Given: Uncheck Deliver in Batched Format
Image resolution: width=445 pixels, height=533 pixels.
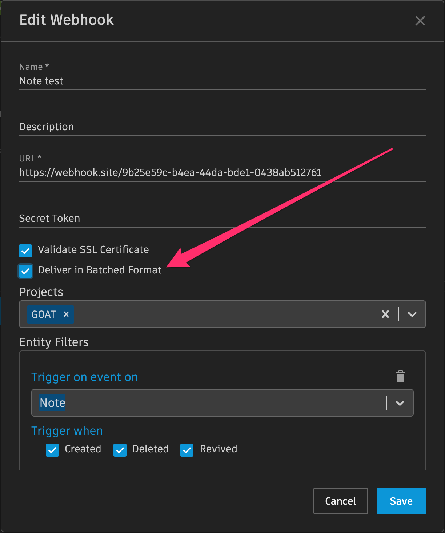Looking at the screenshot, I should 25,271.
